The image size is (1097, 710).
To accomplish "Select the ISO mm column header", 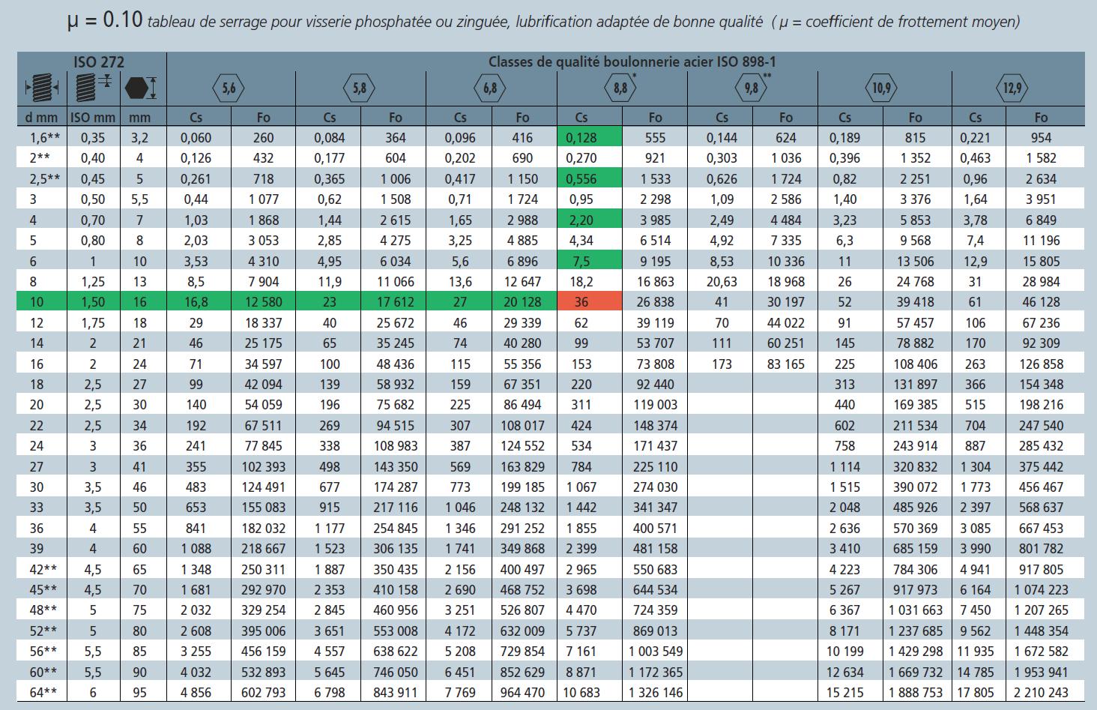I will click(x=93, y=117).
